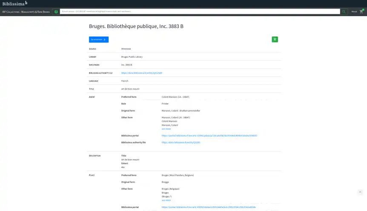This screenshot has width=367, height=211.
Task: Open the shopping cart basket icon
Action: point(361,11)
